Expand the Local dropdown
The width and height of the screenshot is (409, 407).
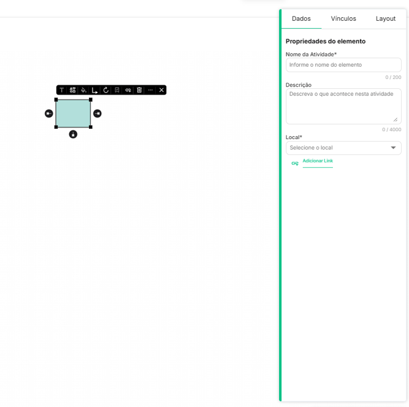click(x=343, y=148)
